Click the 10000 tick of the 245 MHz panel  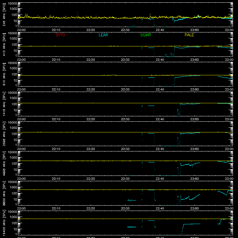click(12, 4)
